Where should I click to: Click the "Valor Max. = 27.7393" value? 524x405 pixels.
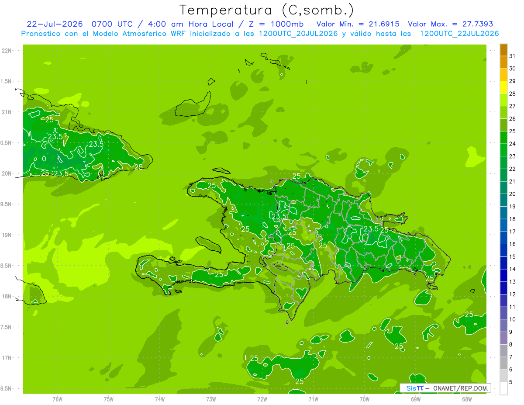point(451,24)
